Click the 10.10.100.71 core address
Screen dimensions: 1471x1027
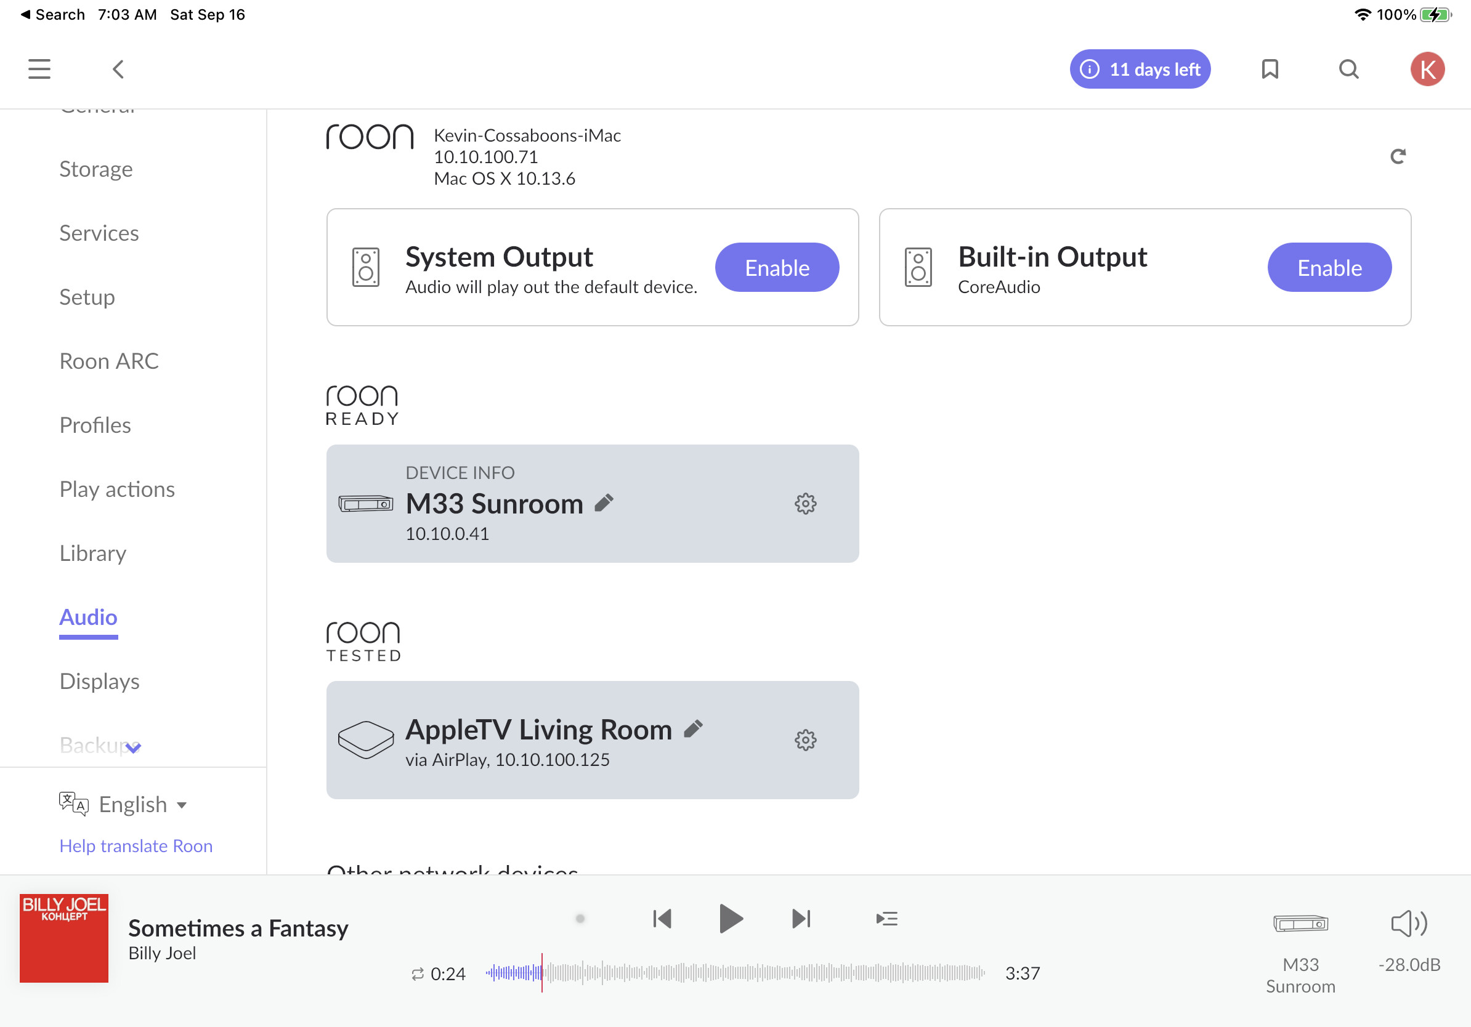pos(485,157)
